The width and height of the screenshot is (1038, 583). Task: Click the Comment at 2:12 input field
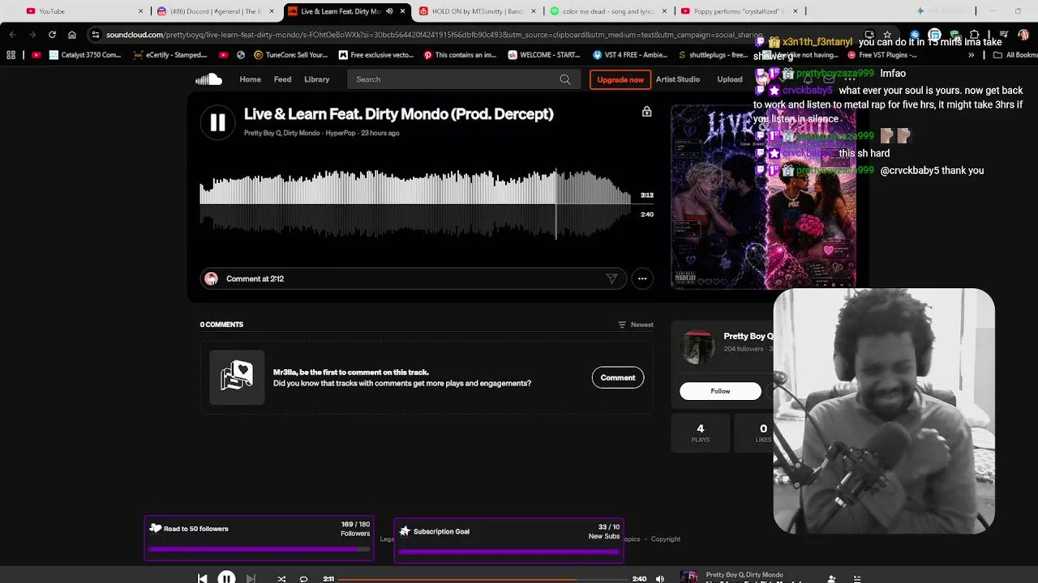pos(414,279)
